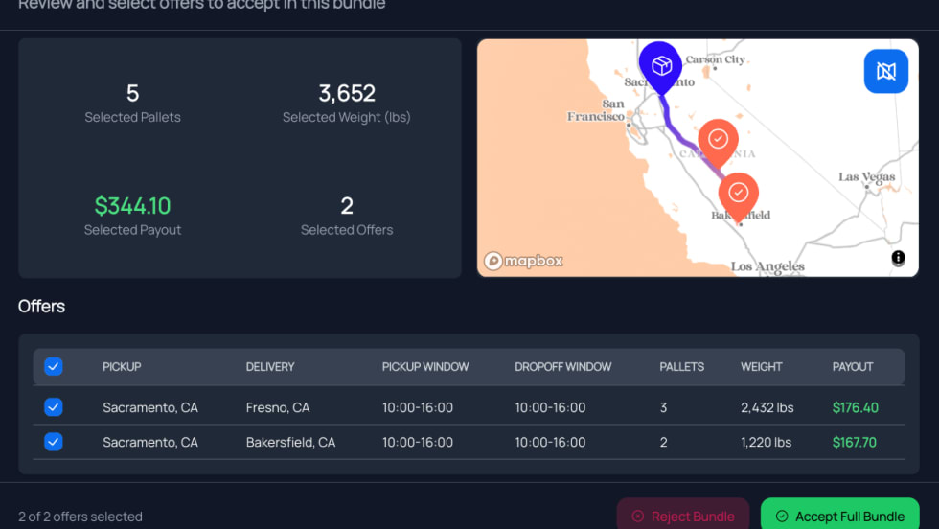939x529 pixels.
Task: Click the Accept Full Bundle button
Action: [x=839, y=516]
